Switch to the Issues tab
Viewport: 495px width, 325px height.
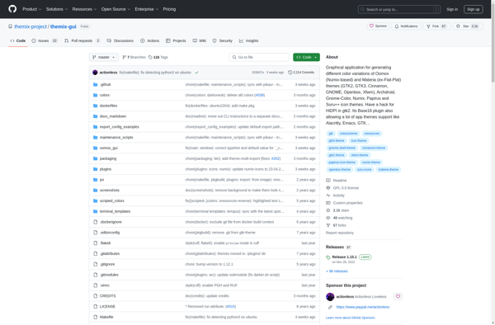pyautogui.click(x=45, y=40)
